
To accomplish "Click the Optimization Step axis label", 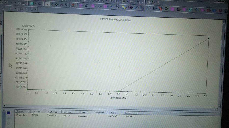I will tap(118, 98).
